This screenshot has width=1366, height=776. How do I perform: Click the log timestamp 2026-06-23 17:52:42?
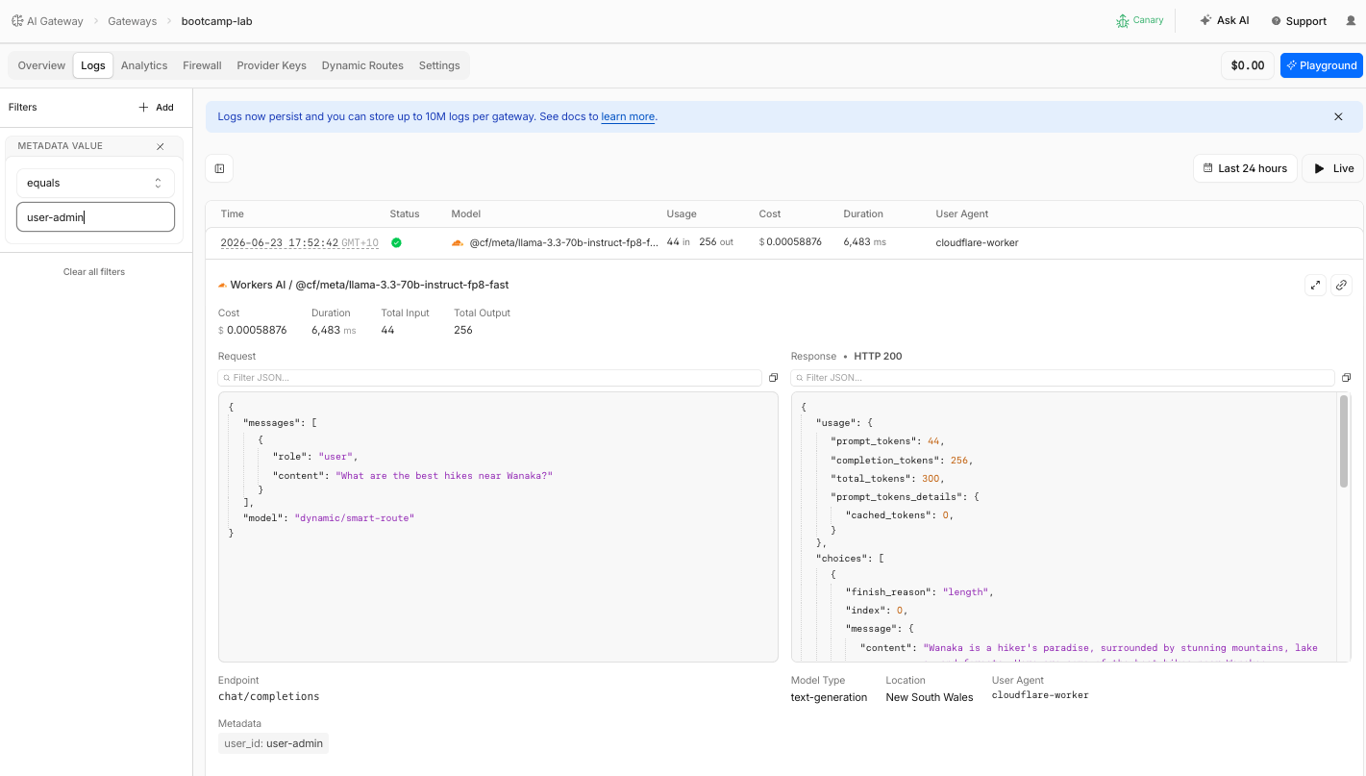tap(280, 242)
